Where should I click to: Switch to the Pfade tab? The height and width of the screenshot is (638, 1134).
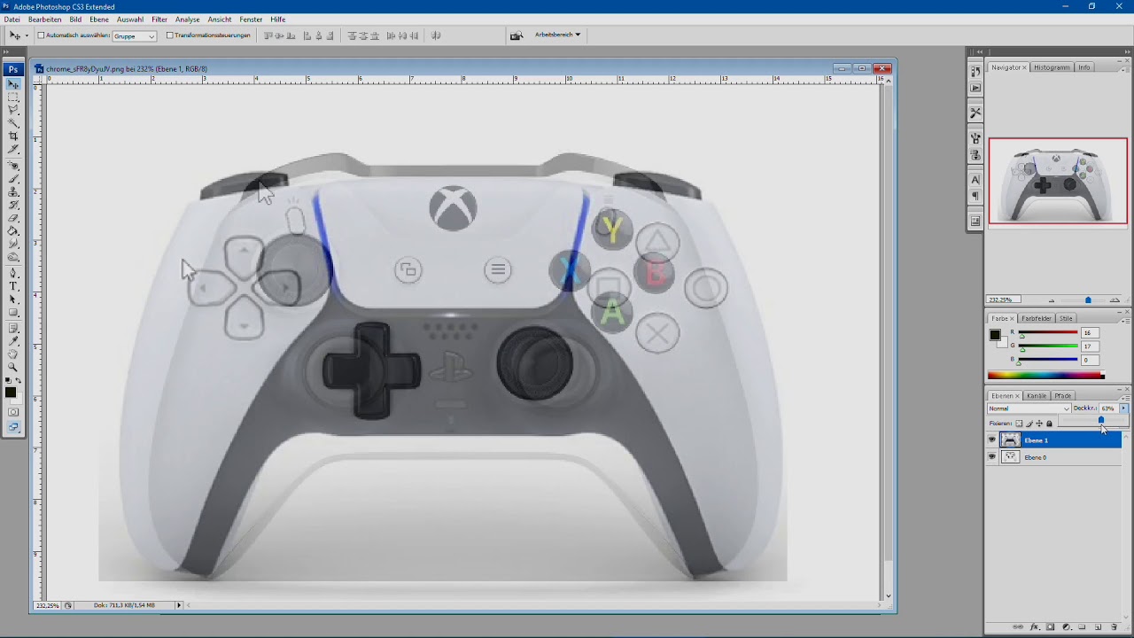pyautogui.click(x=1063, y=395)
